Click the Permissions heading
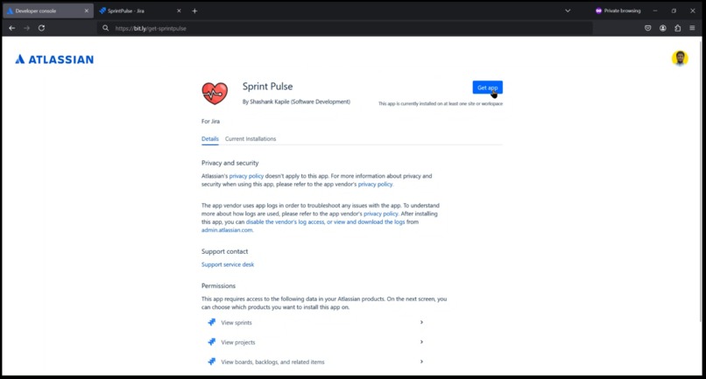Screen dimensions: 706x379 (218, 286)
